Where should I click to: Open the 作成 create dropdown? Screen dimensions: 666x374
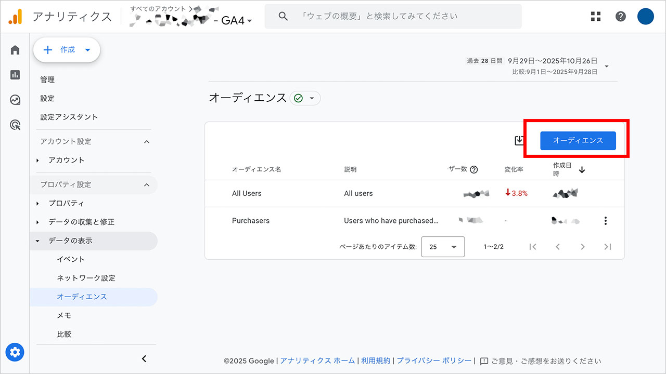point(67,50)
